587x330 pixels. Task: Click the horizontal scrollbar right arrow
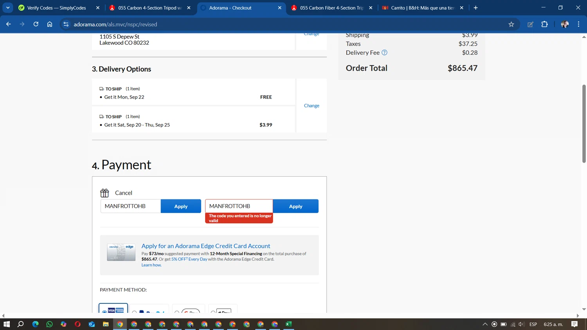pyautogui.click(x=578, y=316)
